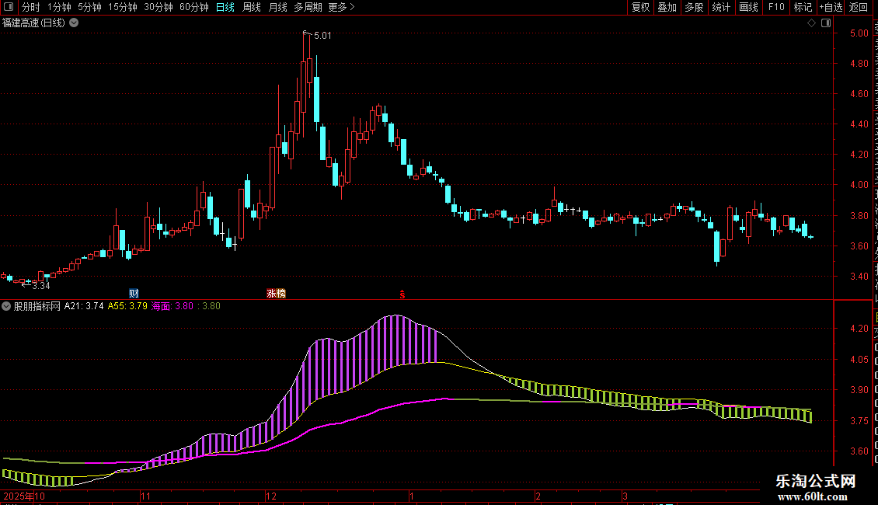The width and height of the screenshot is (878, 505).
Task: Click the A55: 3.79 indicator value
Action: pyautogui.click(x=127, y=306)
